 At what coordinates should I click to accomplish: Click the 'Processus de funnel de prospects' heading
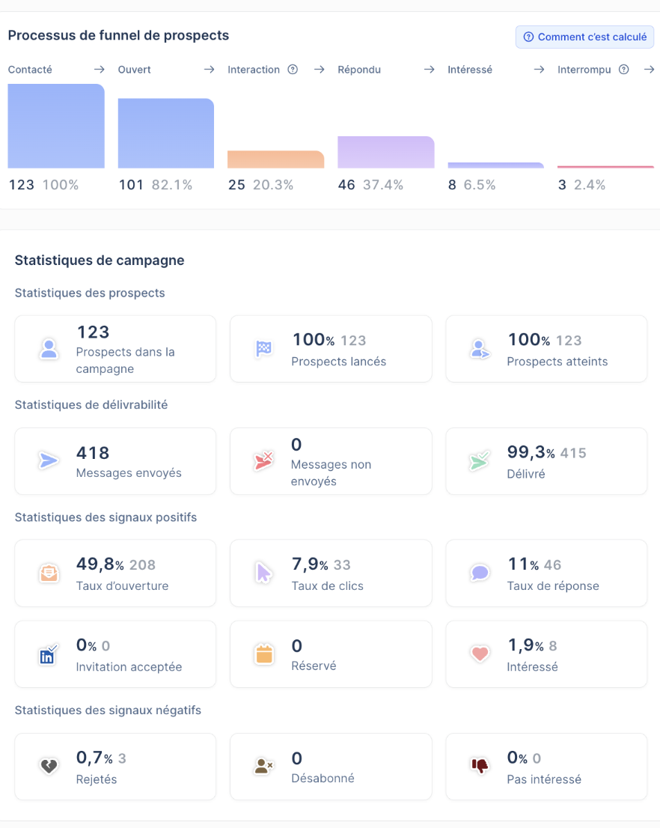(118, 35)
